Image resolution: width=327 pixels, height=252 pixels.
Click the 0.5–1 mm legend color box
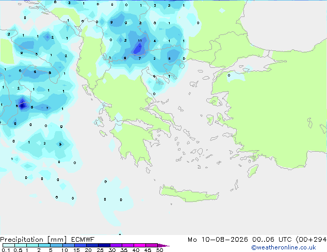coord(21,245)
